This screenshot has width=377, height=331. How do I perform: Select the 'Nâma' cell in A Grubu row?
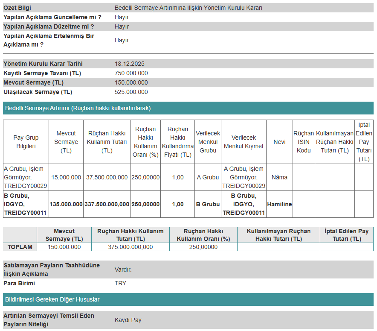pyautogui.click(x=279, y=177)
